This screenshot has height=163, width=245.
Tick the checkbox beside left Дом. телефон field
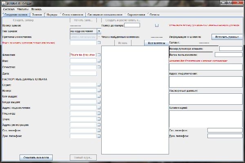[99, 136]
